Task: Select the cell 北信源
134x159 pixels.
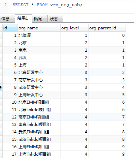Action: [39, 35]
